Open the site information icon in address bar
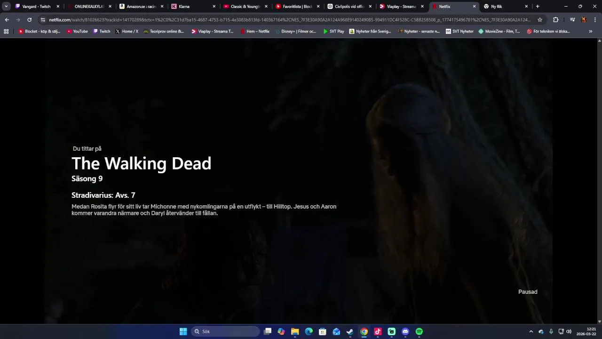Screen dimensions: 602x339 pos(43,20)
